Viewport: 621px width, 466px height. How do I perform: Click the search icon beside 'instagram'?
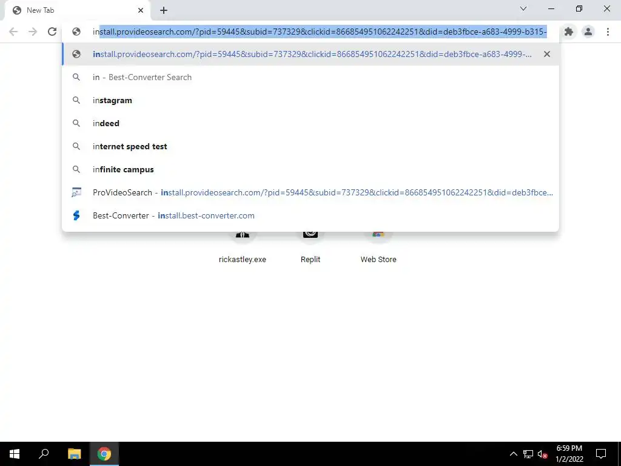pos(76,100)
